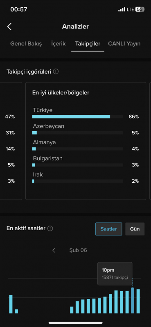Open the CANLI Yayın tab
This screenshot has width=151, height=327.
(x=124, y=44)
